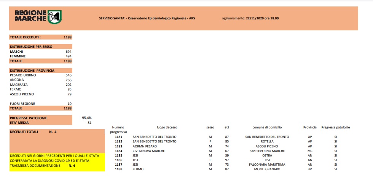
Task: Select the 'REGIONE MARCHE' logo text
Action: [x=30, y=16]
